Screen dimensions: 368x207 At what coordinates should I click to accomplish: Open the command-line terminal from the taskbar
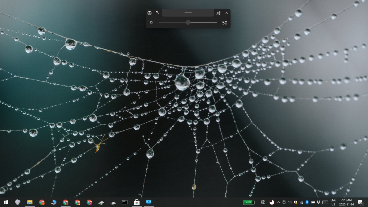125,202
